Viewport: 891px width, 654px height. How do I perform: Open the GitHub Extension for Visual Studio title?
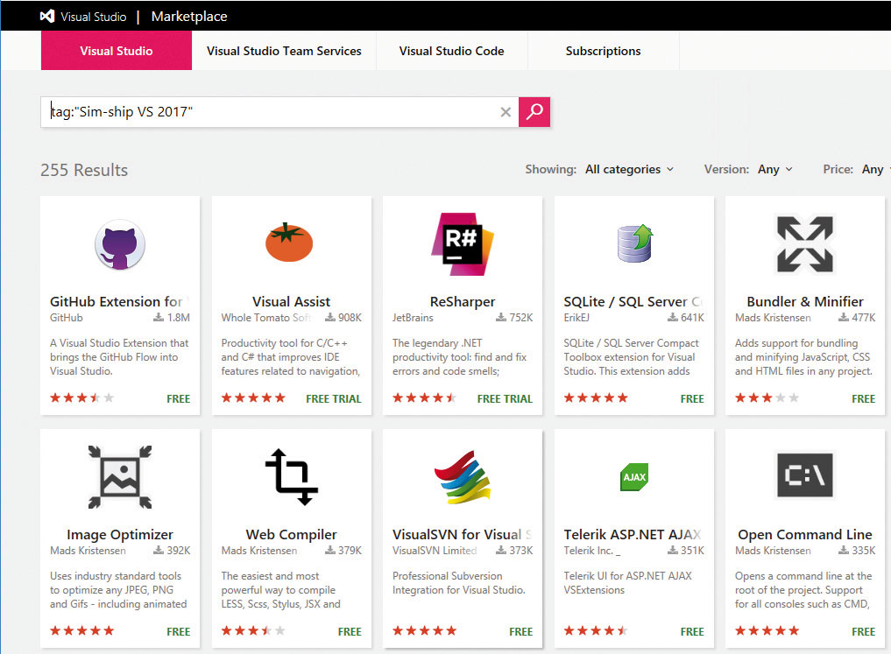coord(120,301)
